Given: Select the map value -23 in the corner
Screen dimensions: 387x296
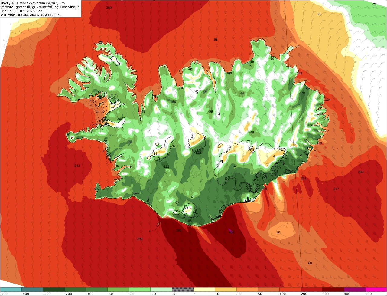Looking at the screenshot, I should 374,4.
